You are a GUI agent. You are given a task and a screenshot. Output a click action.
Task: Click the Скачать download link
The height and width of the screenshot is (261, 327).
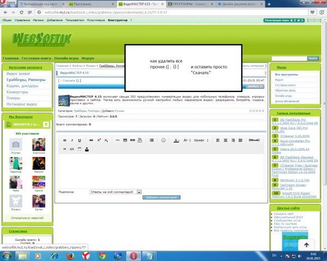click(69, 80)
